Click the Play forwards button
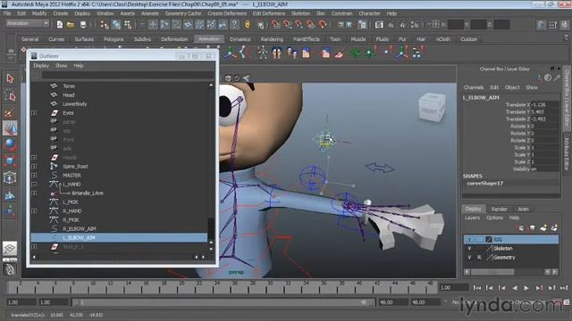This screenshot has width=572, height=321. coord(526,288)
